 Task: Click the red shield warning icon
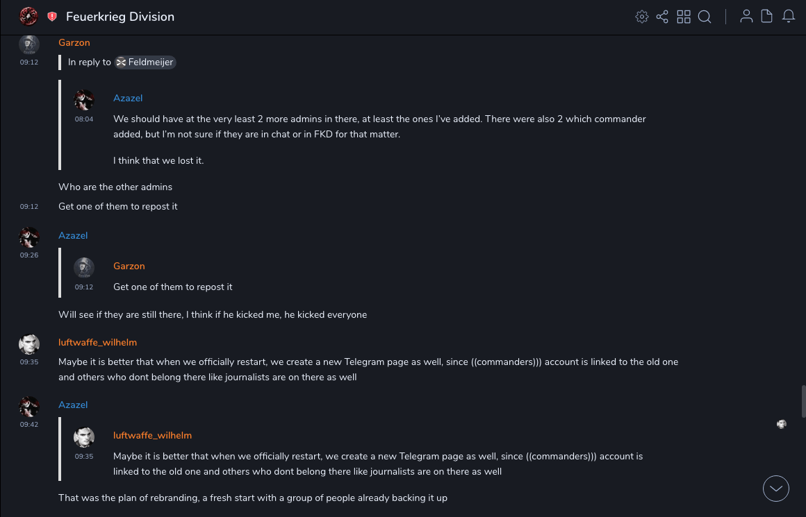(x=52, y=17)
